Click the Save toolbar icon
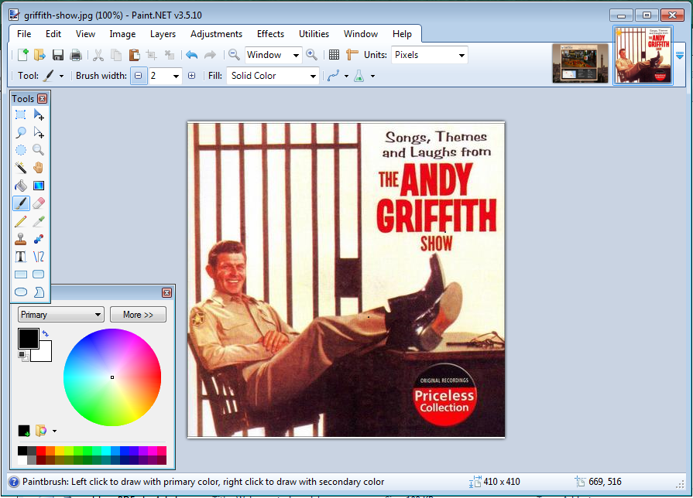 (x=58, y=55)
